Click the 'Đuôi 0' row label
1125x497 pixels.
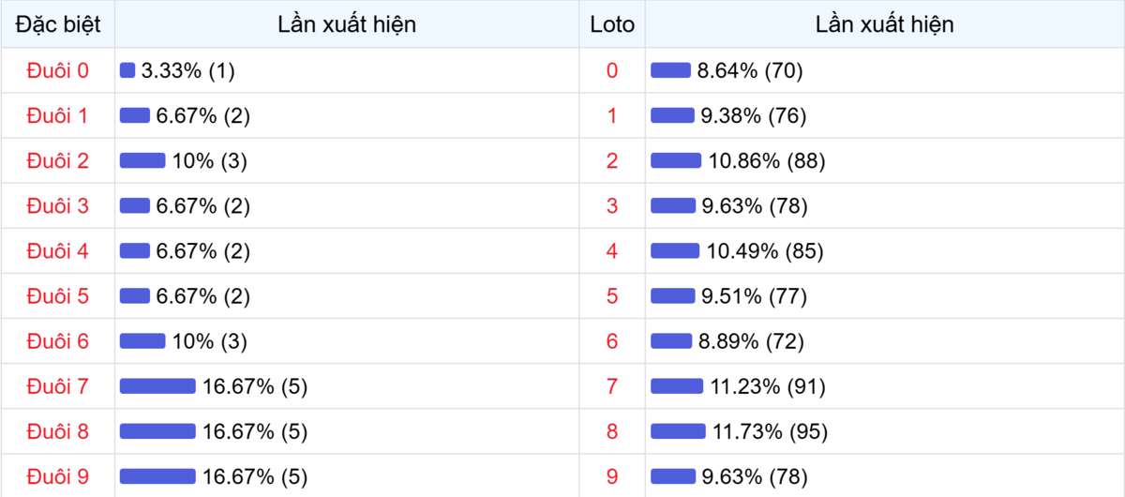pyautogui.click(x=58, y=70)
